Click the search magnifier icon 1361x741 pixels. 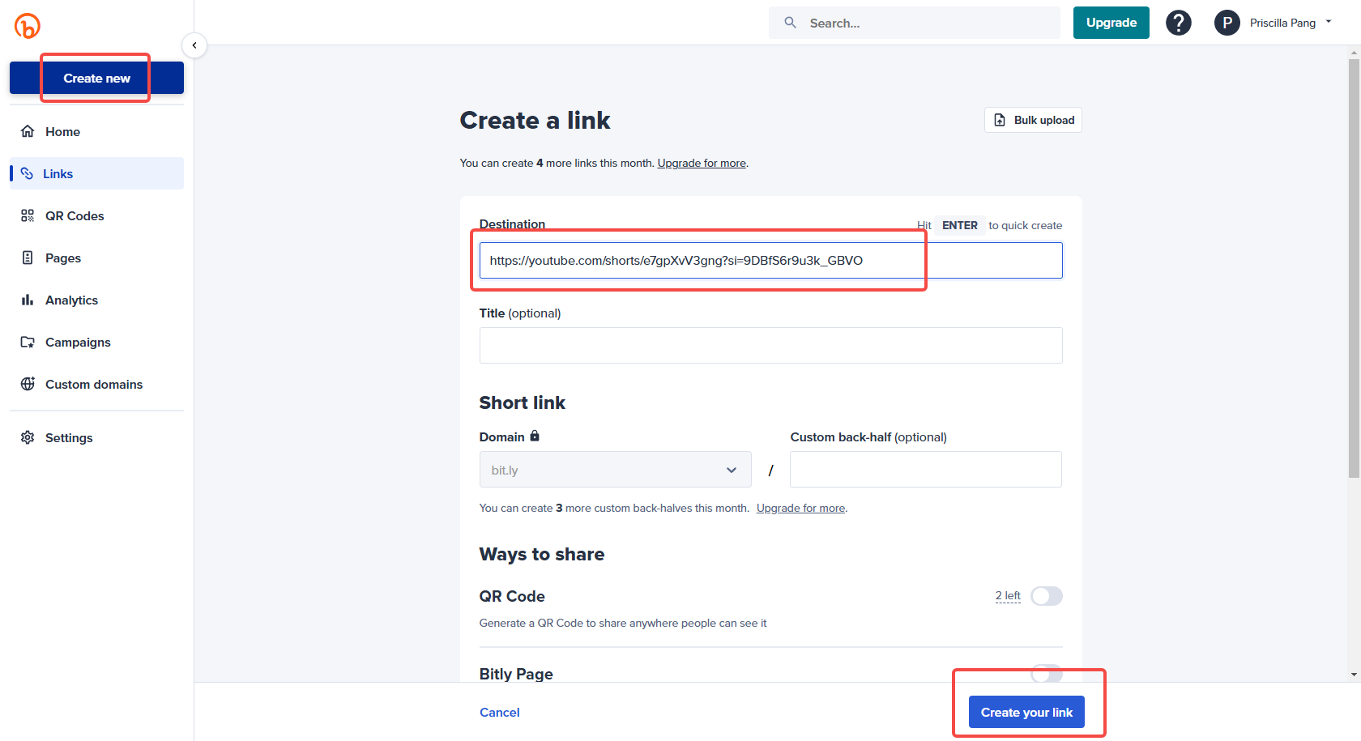click(x=791, y=23)
